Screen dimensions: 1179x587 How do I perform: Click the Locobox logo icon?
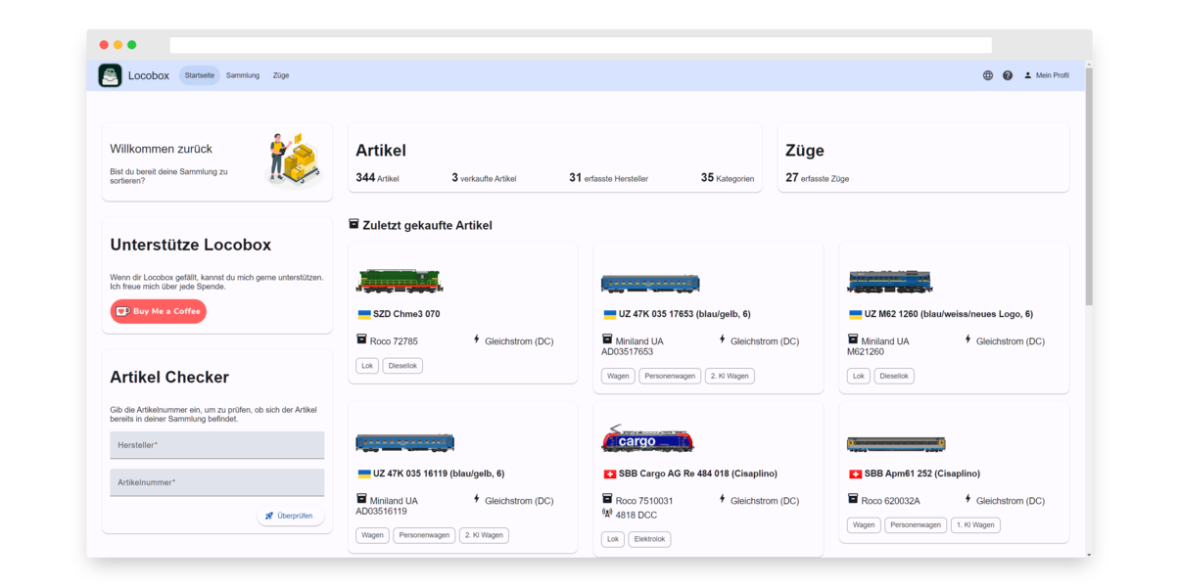coord(110,75)
